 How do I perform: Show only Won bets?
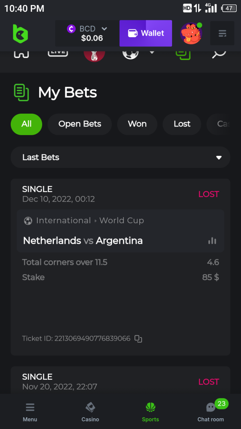coord(137,124)
